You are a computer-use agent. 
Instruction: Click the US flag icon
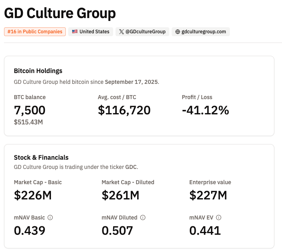[x=75, y=32]
